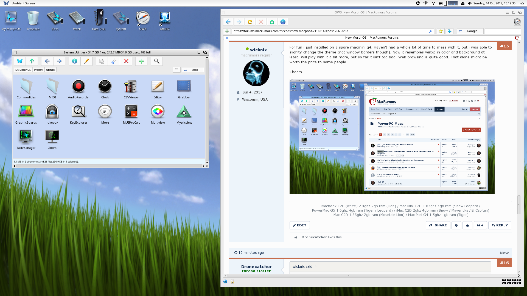Screen dimensions: 527x296
Task: Open the wicknix user profile link
Action: pyautogui.click(x=258, y=50)
